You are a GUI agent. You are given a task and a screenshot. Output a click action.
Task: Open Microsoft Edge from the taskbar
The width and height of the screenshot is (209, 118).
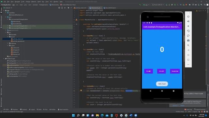point(102,115)
